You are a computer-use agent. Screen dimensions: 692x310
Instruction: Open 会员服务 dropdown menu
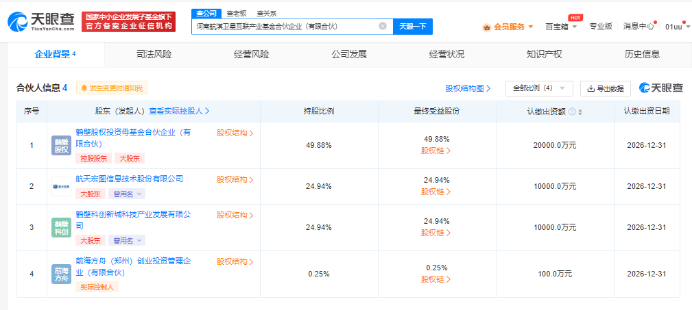pyautogui.click(x=513, y=27)
